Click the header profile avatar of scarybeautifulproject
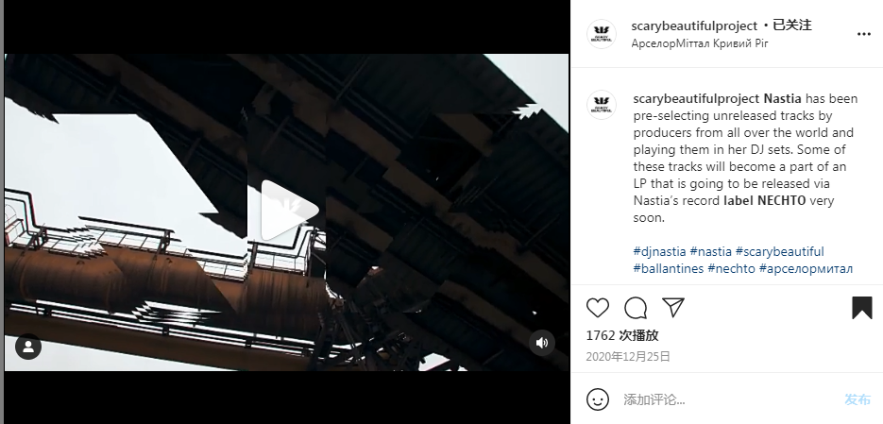Screen dimensions: 883x424 coord(602,34)
